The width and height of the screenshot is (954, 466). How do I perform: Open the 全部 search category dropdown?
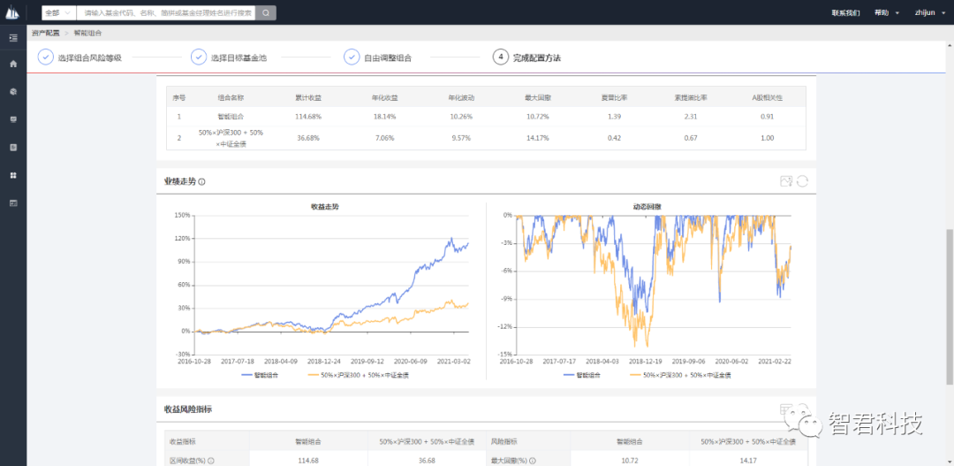click(x=59, y=12)
